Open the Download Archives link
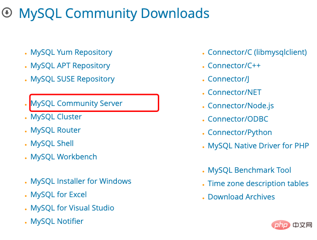Viewport: 317px width, 240px height. (241, 197)
